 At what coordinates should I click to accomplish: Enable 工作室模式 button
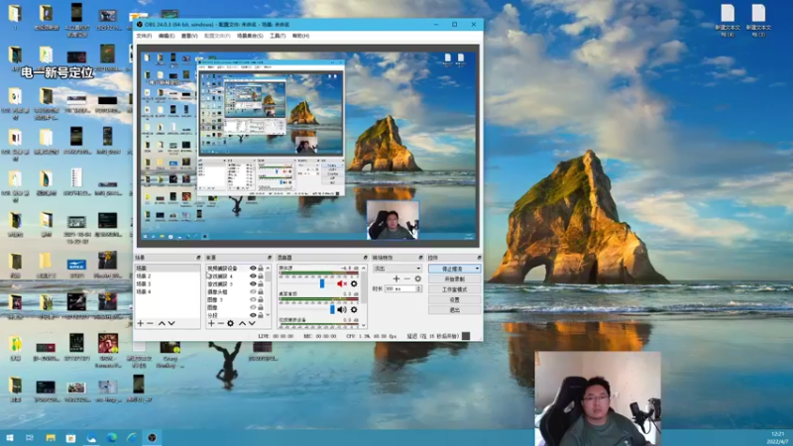point(455,289)
